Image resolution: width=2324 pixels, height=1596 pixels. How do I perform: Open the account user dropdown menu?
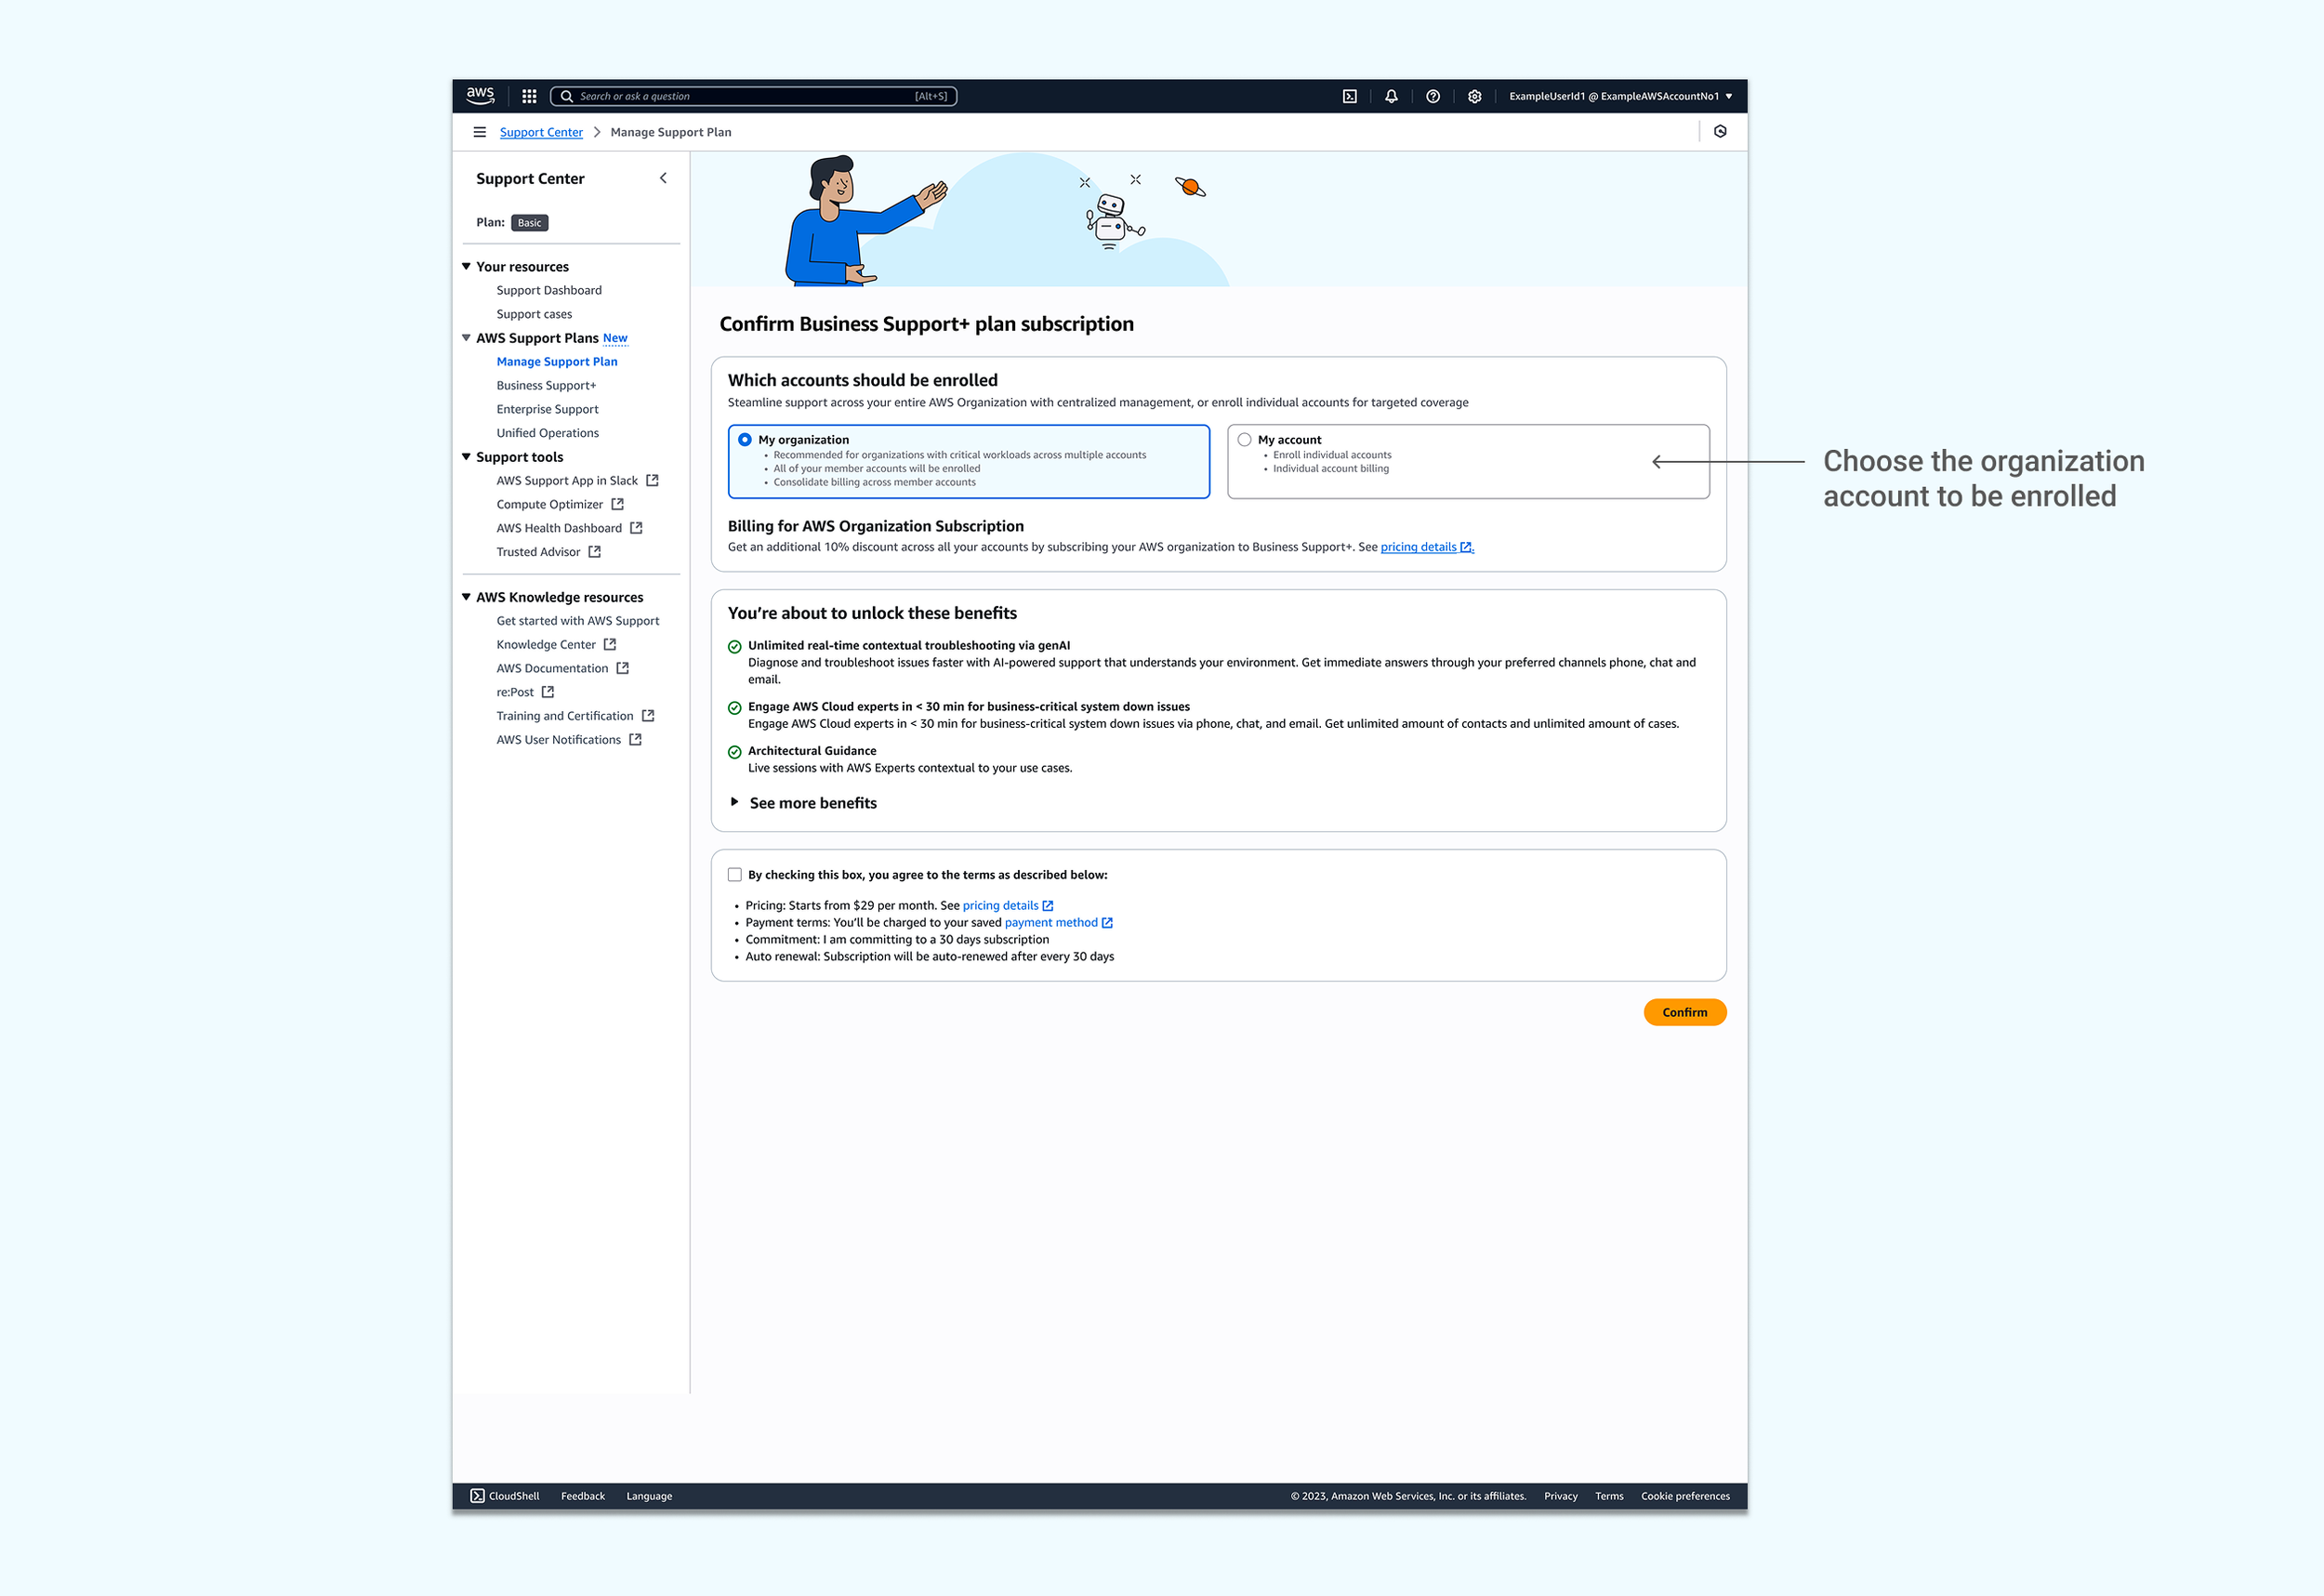[1619, 96]
